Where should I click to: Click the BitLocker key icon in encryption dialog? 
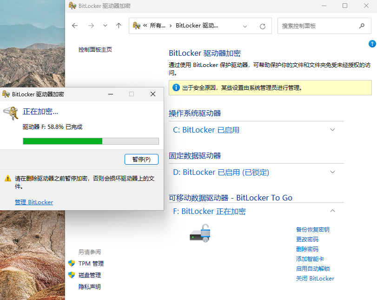click(x=12, y=112)
